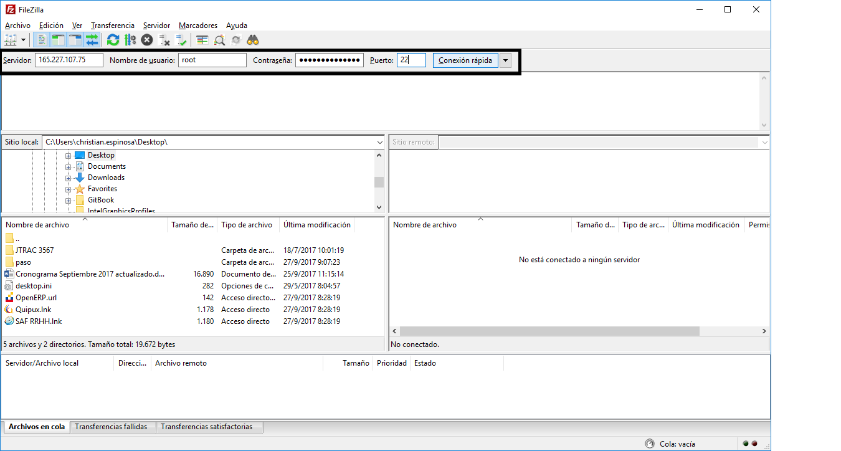Toggle transfer queue display
The width and height of the screenshot is (841, 451).
[92, 40]
